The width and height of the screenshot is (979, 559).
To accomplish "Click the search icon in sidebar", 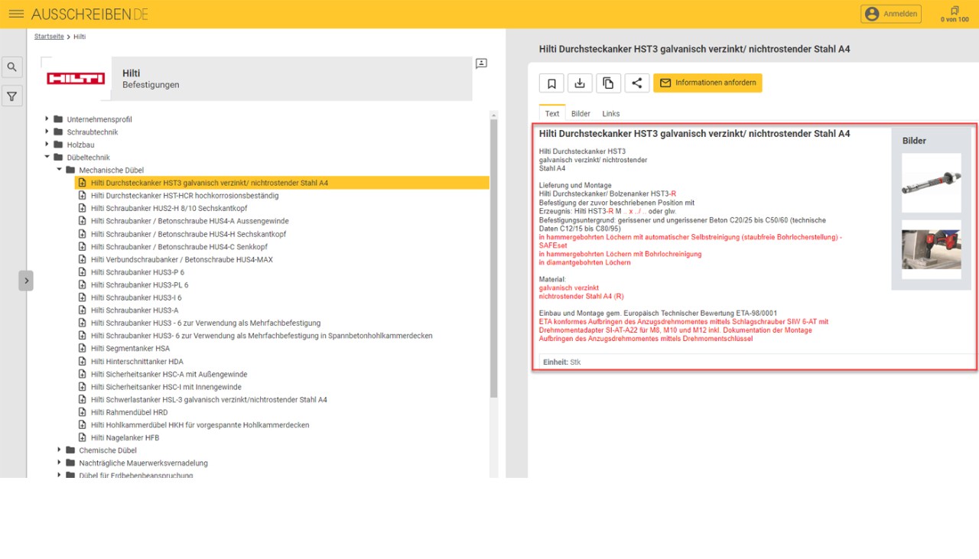I will tap(12, 67).
